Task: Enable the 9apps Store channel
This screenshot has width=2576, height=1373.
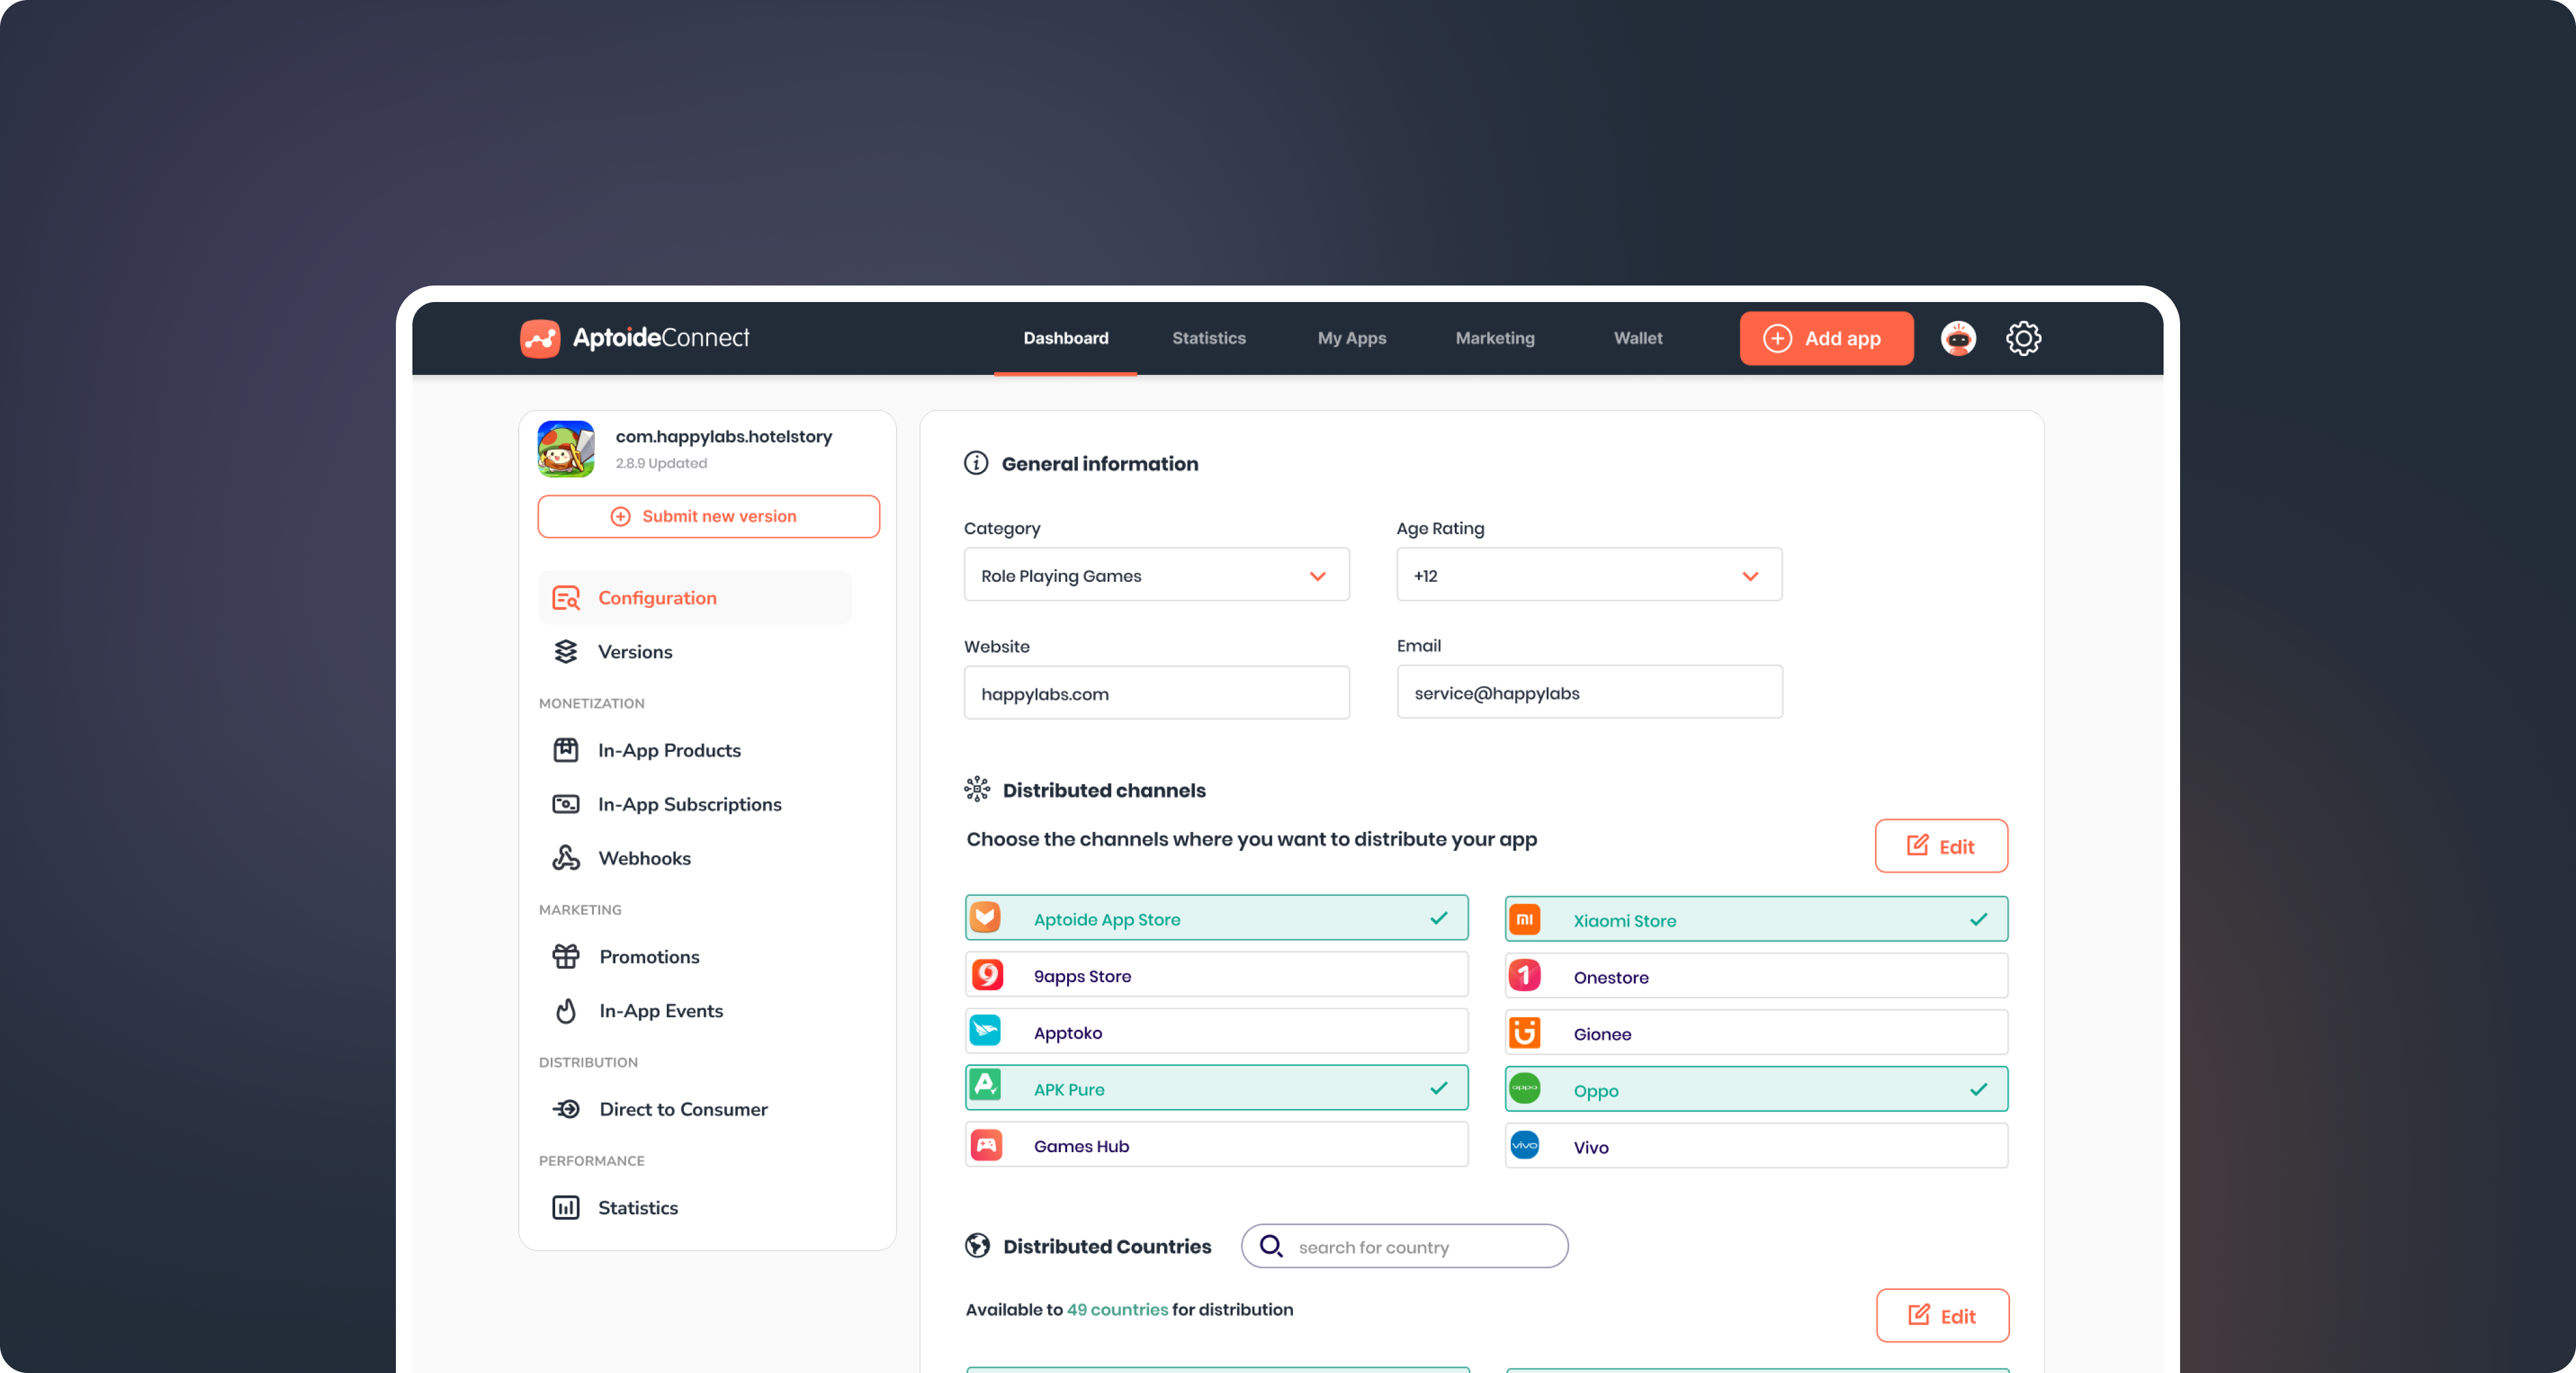Action: click(1215, 975)
